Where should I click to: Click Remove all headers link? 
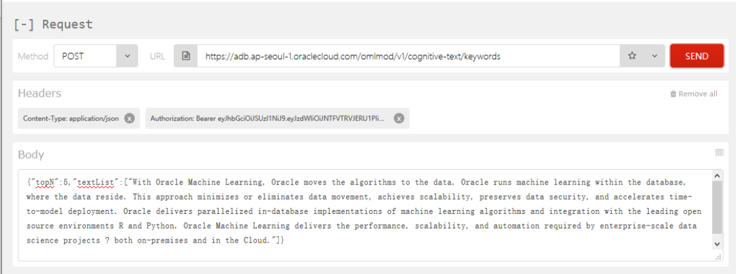coord(694,94)
